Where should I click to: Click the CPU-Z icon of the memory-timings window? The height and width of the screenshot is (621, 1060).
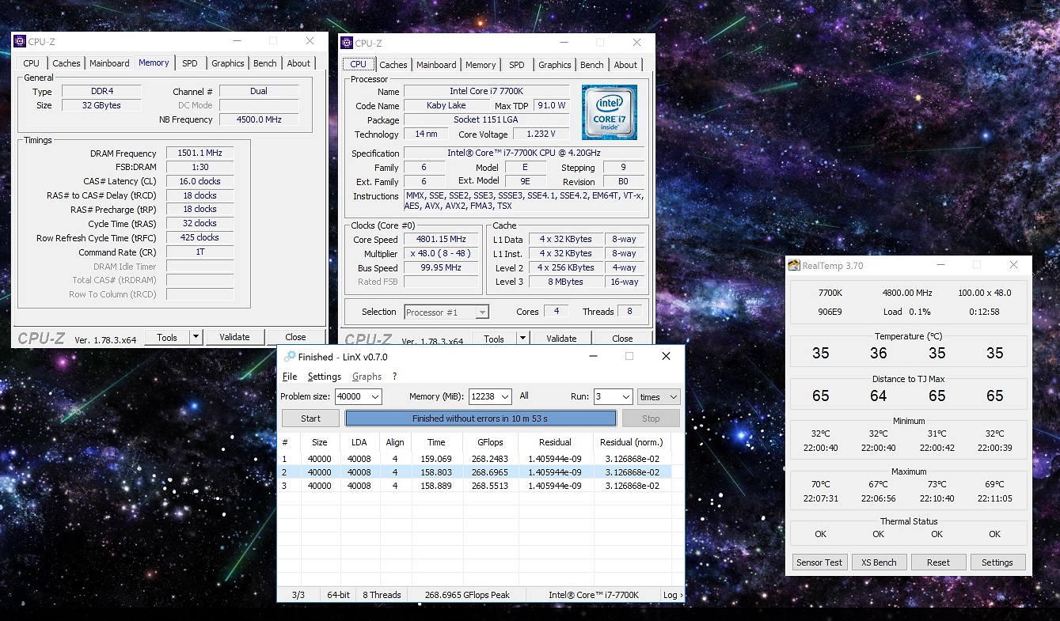pos(20,41)
